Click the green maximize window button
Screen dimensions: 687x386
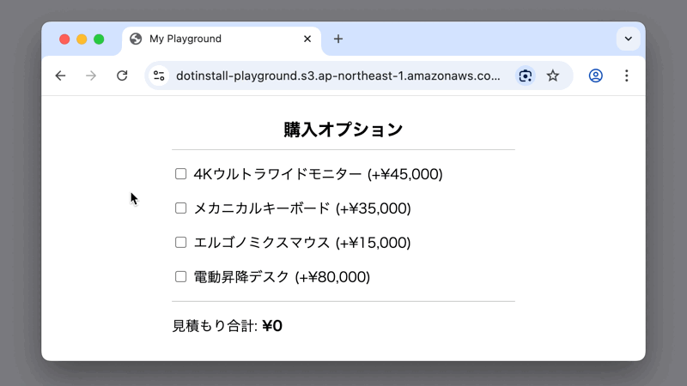tap(99, 39)
